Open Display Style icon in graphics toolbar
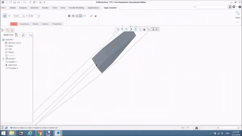Image resolution: width=242 pixels, height=136 pixels. (135, 29)
